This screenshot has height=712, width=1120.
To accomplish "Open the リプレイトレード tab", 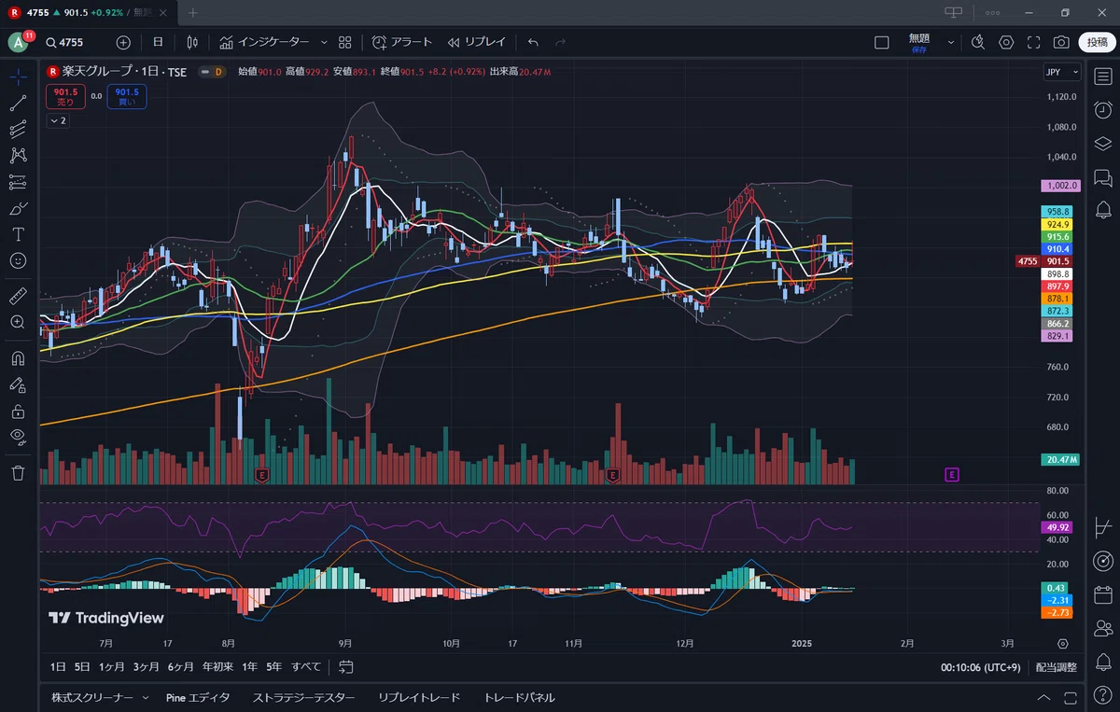I will click(419, 697).
